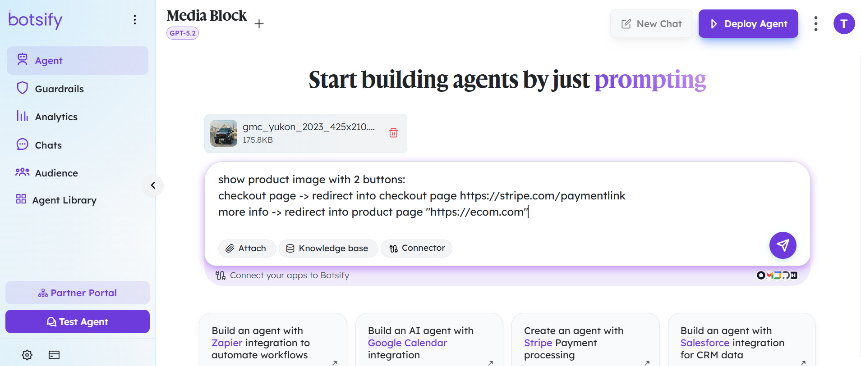861x366 pixels.
Task: Click the connected app icons cluster
Action: click(777, 275)
